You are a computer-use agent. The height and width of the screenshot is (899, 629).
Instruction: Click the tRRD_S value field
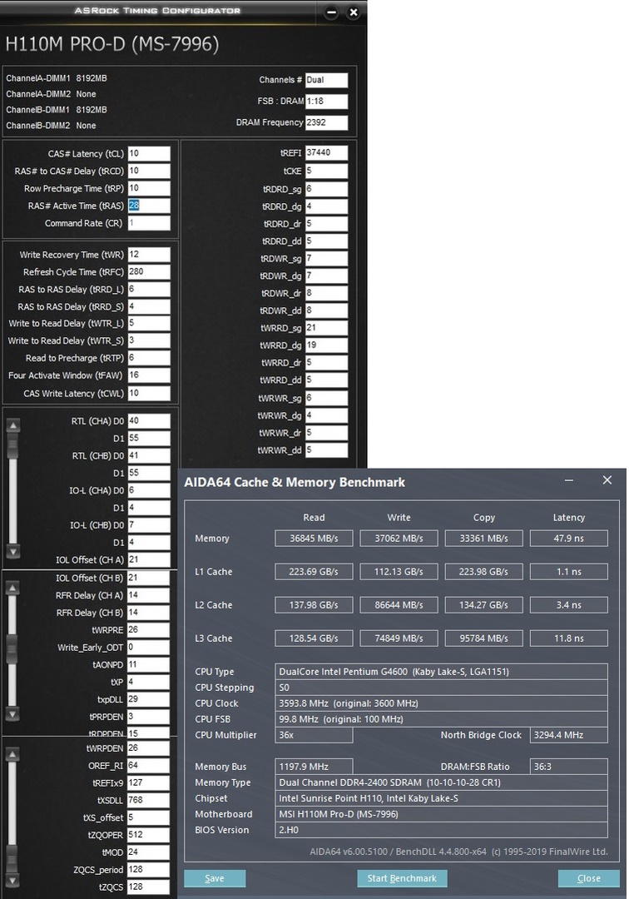pos(149,306)
